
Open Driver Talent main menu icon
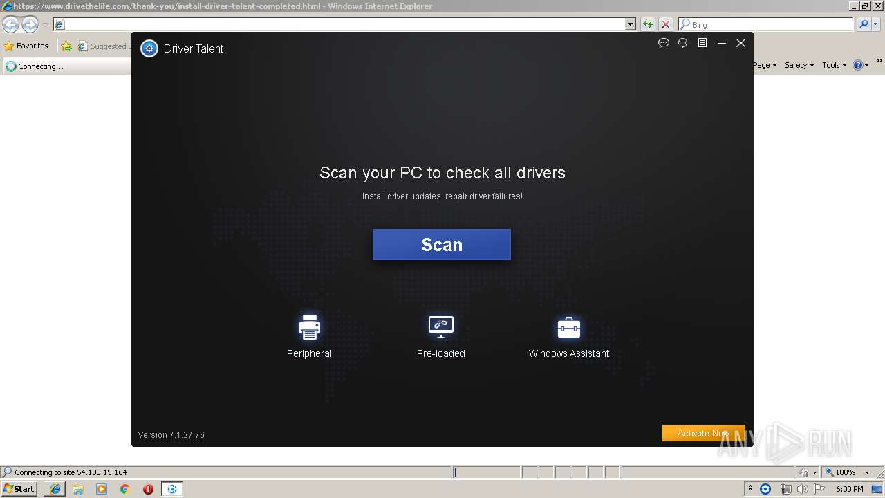(x=702, y=43)
